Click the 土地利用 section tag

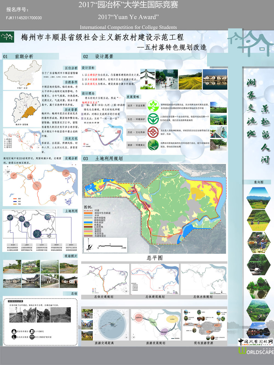click(71, 211)
